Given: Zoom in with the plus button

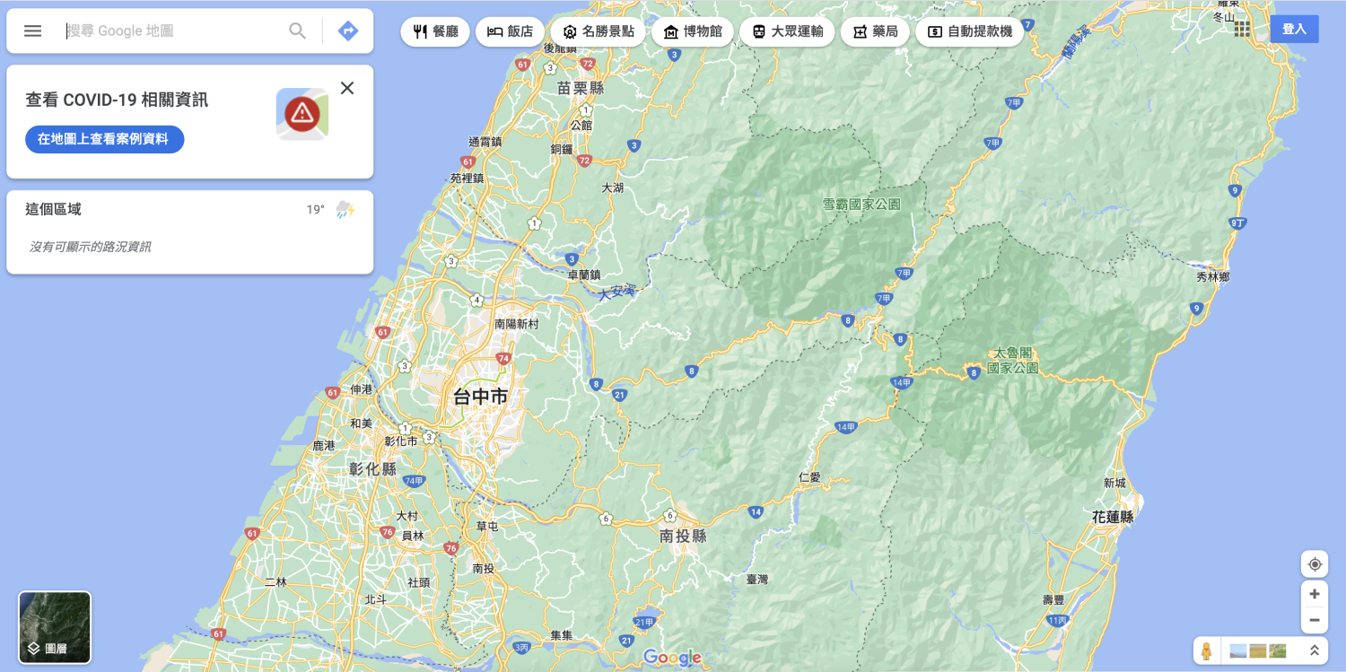Looking at the screenshot, I should 1315,594.
